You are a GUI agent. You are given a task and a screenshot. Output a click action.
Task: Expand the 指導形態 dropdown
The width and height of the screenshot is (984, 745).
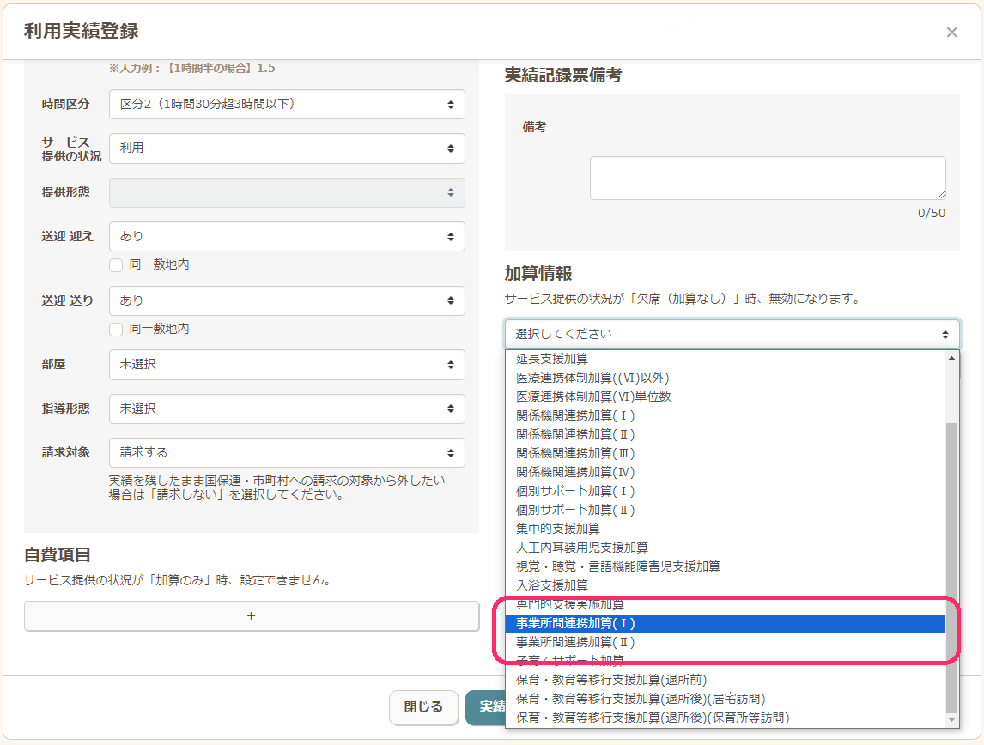(x=287, y=409)
